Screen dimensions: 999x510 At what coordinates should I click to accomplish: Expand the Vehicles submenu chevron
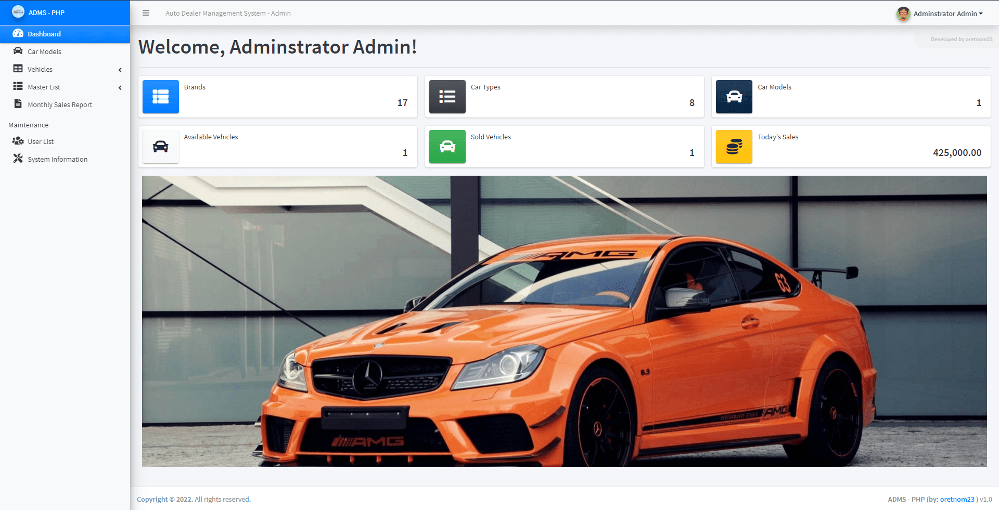pos(120,70)
